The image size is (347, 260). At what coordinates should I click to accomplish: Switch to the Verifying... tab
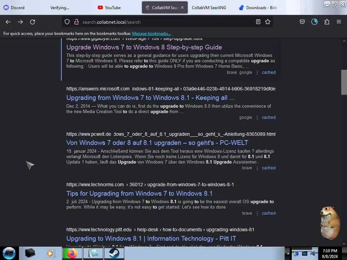click(60, 8)
